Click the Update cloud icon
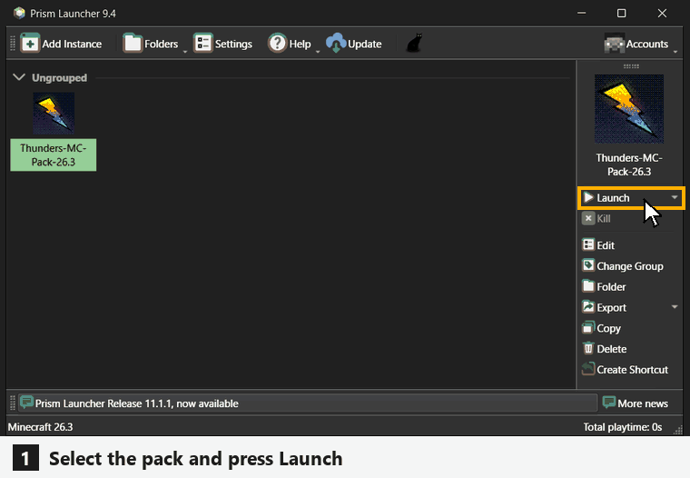 point(336,44)
